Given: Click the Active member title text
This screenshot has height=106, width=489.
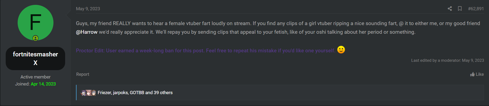Looking at the screenshot, I should (x=36, y=77).
